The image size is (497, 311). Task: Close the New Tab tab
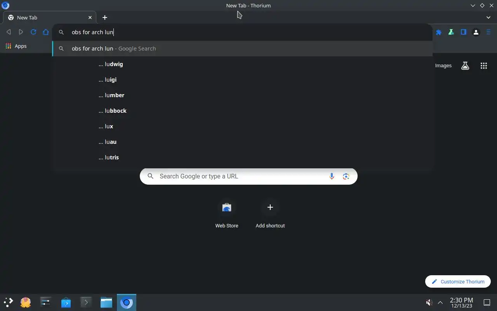pyautogui.click(x=90, y=17)
